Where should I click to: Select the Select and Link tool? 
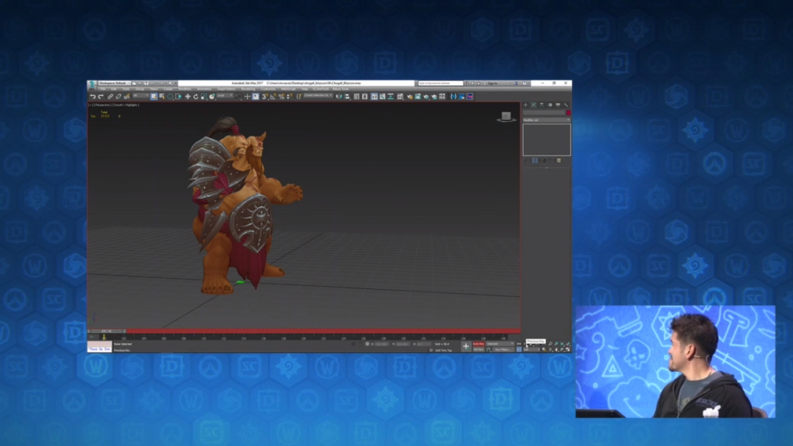pyautogui.click(x=110, y=96)
